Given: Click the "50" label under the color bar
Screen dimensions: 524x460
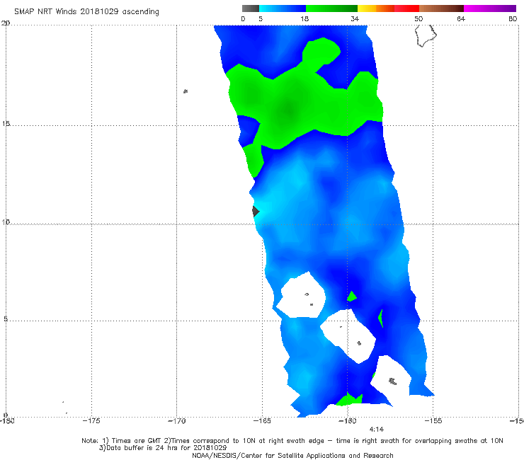Looking at the screenshot, I should point(418,18).
